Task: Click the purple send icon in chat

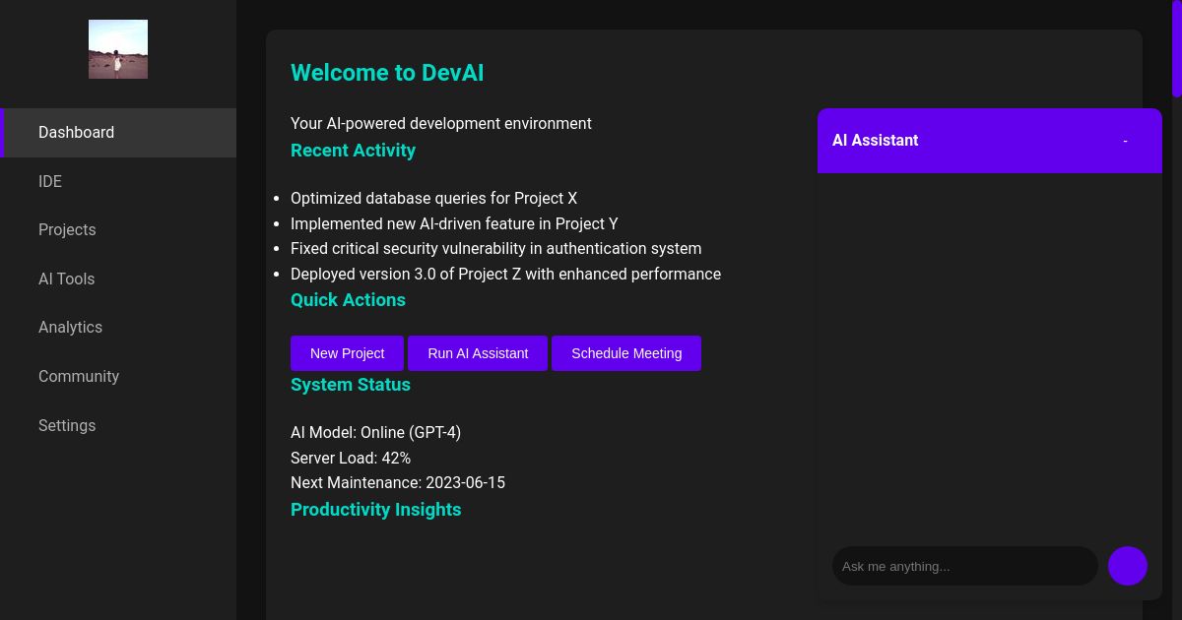Action: (1127, 566)
